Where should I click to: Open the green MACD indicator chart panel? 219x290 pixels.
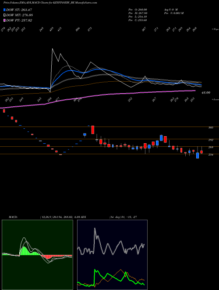pyautogui.click(x=37, y=255)
